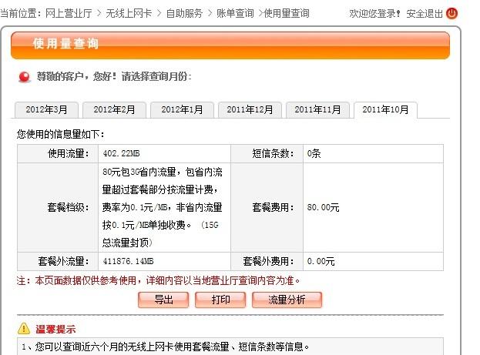Click the 套餐费用 label cell
The height and width of the screenshot is (355, 480).
click(x=267, y=207)
